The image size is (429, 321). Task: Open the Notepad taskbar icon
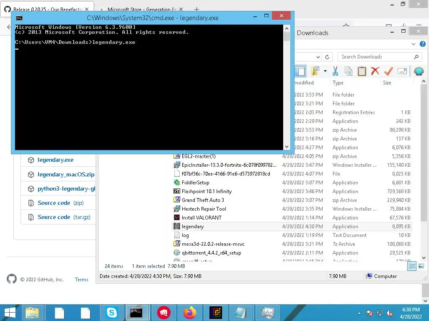241,313
